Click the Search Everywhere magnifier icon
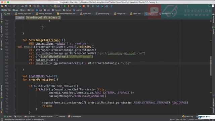 click(209, 6)
